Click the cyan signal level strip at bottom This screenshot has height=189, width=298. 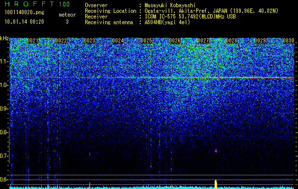pyautogui.click(x=152, y=188)
